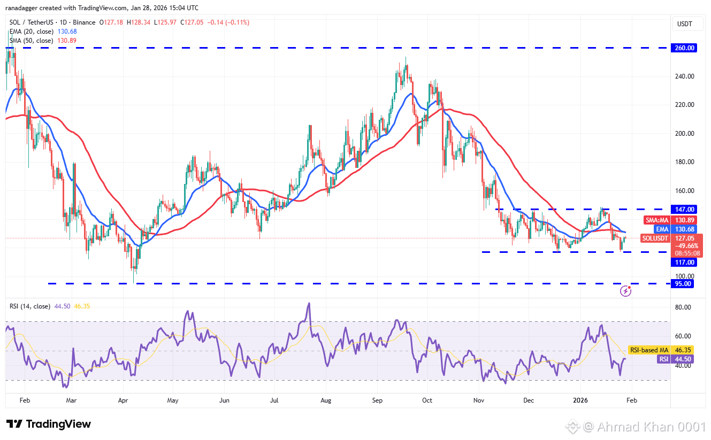The height and width of the screenshot is (440, 711).
Task: Click the Sep label on date axis
Action: point(377,400)
